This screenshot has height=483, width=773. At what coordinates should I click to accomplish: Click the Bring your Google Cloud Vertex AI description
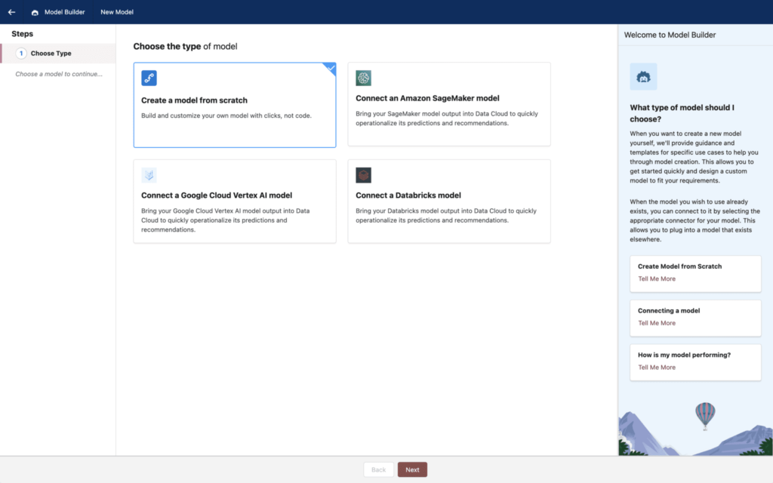pos(225,220)
